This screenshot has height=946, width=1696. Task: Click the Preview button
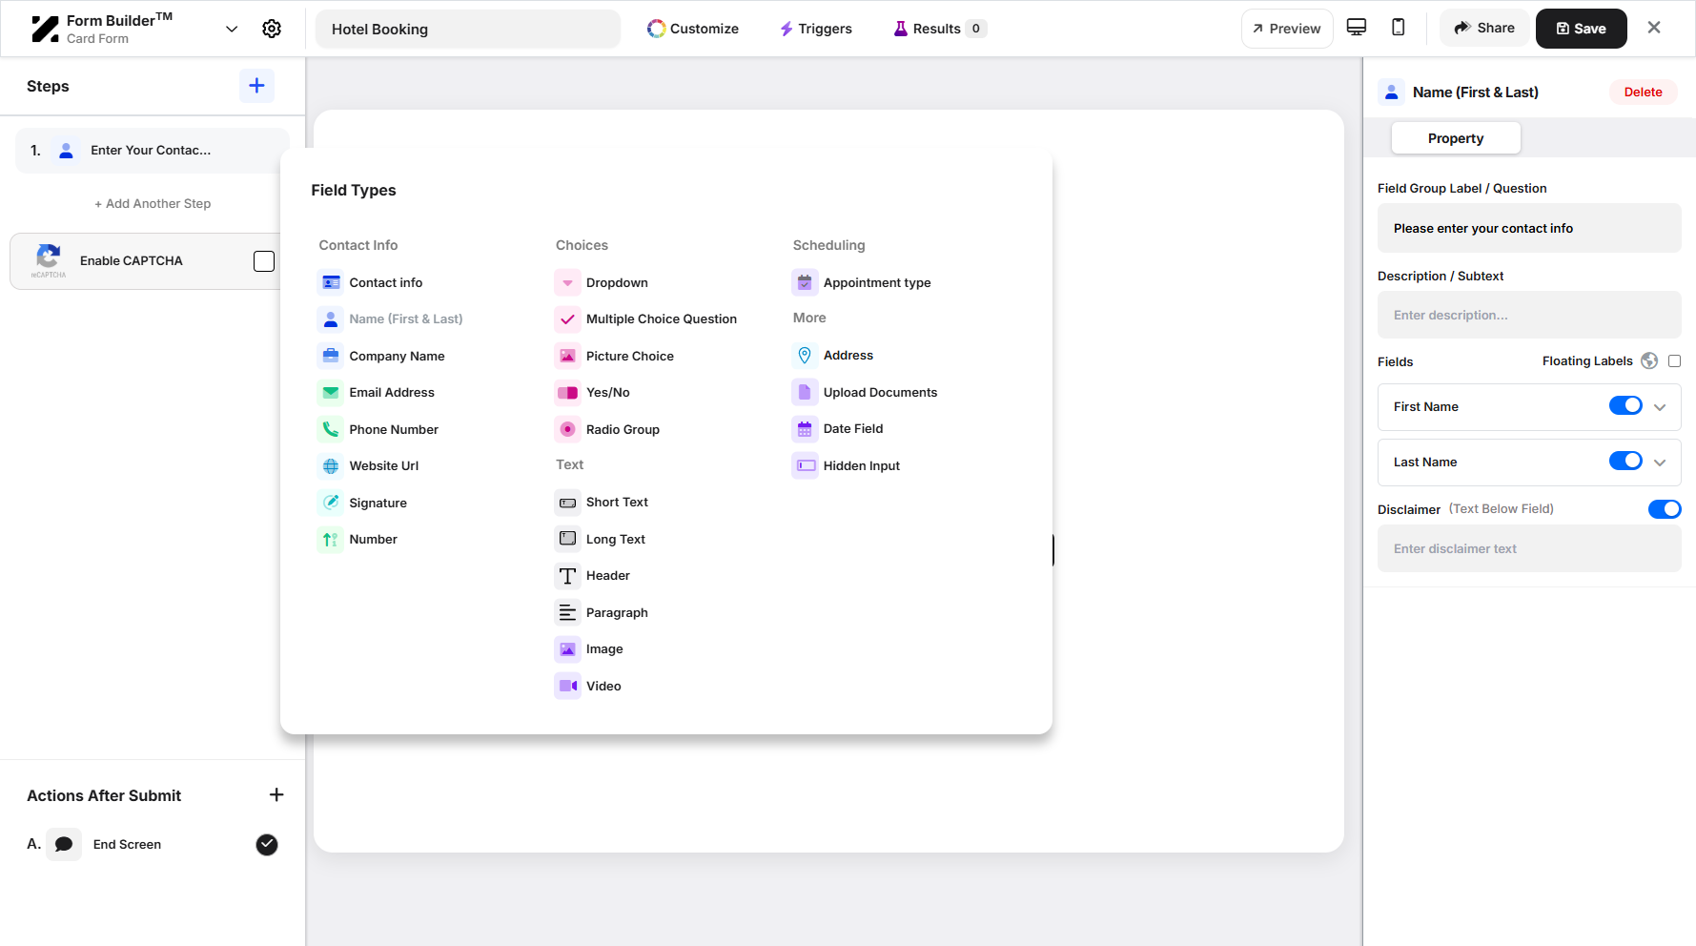pyautogui.click(x=1287, y=29)
